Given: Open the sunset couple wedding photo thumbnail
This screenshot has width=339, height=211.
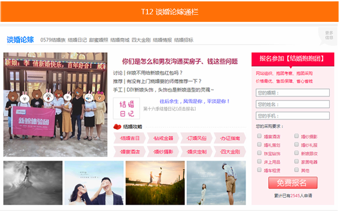Looking at the screenshot, I should coord(155,182).
